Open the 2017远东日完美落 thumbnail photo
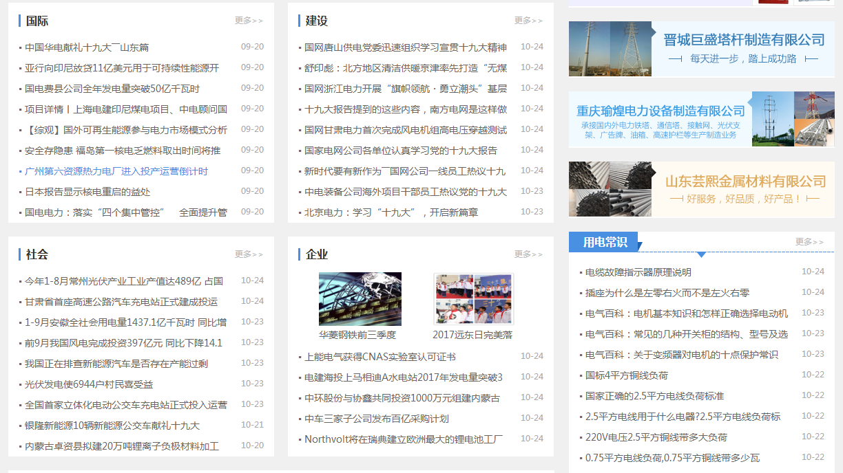The width and height of the screenshot is (843, 473). tap(472, 299)
